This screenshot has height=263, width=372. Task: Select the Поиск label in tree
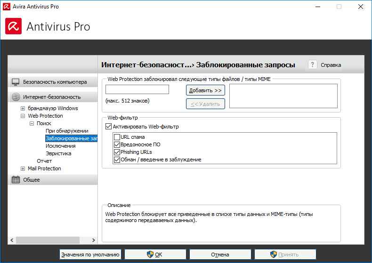click(44, 123)
